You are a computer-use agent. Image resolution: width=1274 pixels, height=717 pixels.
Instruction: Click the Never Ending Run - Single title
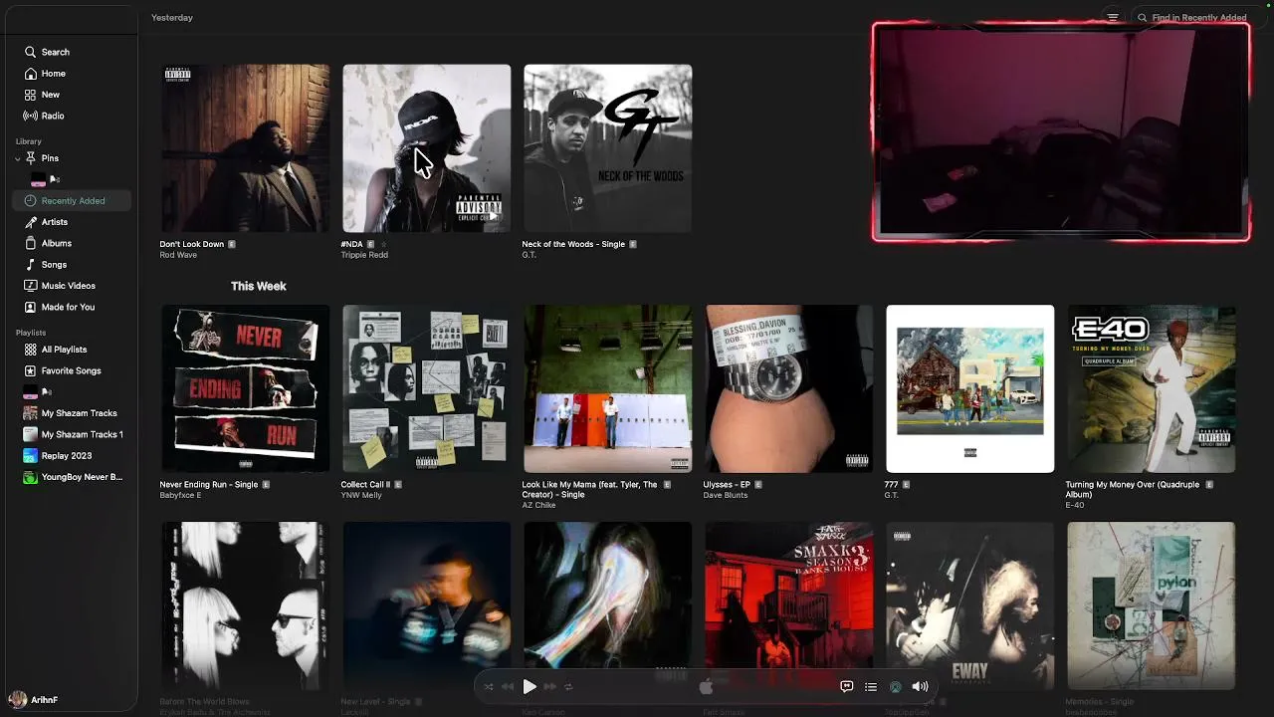[208, 485]
